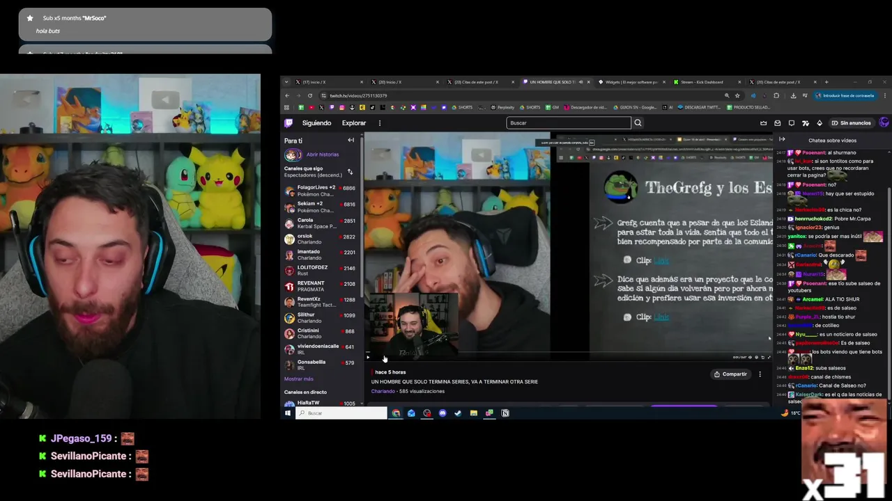This screenshot has width=892, height=501.
Task: Open Notion from the taskbar
Action: (505, 413)
